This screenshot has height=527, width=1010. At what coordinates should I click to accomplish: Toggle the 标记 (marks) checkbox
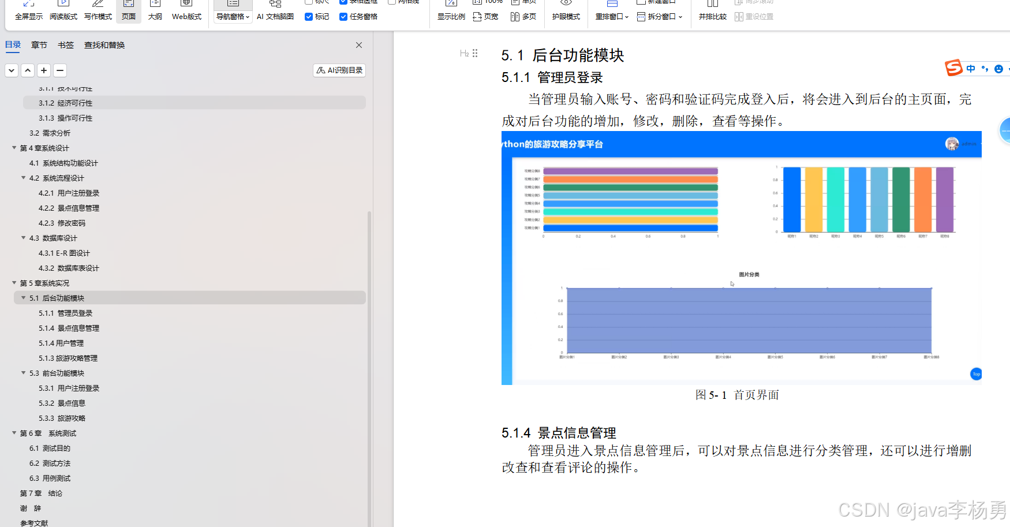point(309,17)
